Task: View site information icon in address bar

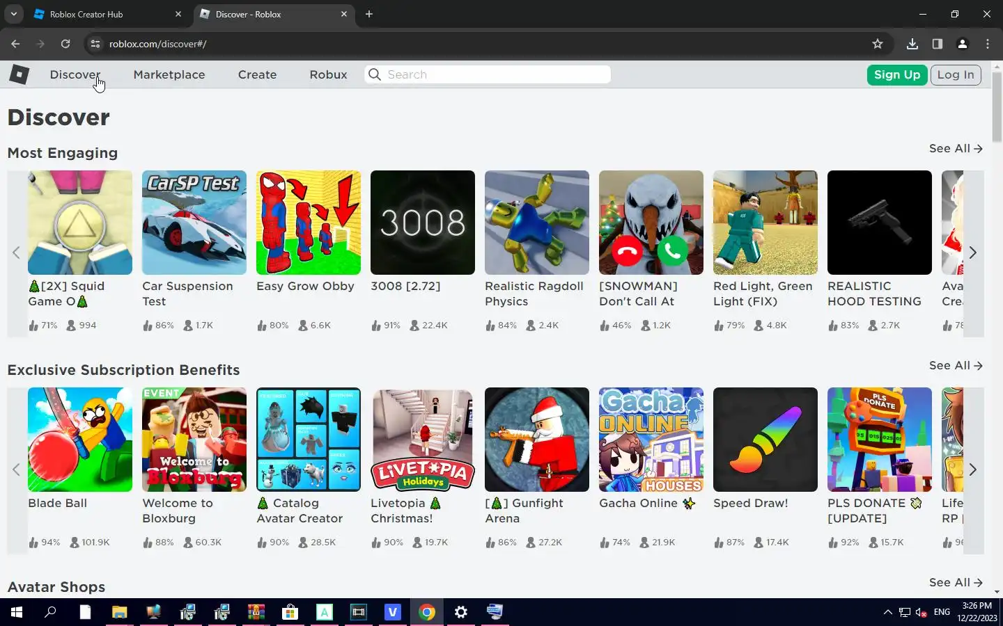Action: [x=95, y=44]
